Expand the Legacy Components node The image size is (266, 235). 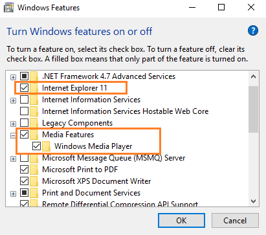pyautogui.click(x=13, y=124)
